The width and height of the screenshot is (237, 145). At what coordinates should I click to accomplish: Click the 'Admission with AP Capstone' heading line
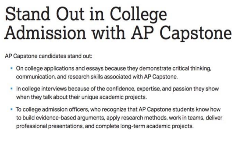coord(118,33)
